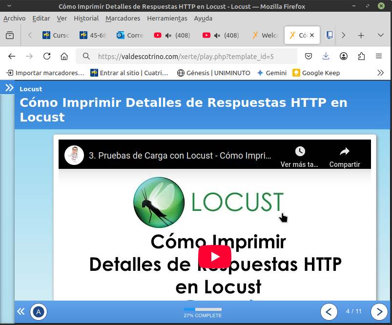Click the Locust project title text
Screen dimensions: 392x325
pyautogui.click(x=31, y=89)
